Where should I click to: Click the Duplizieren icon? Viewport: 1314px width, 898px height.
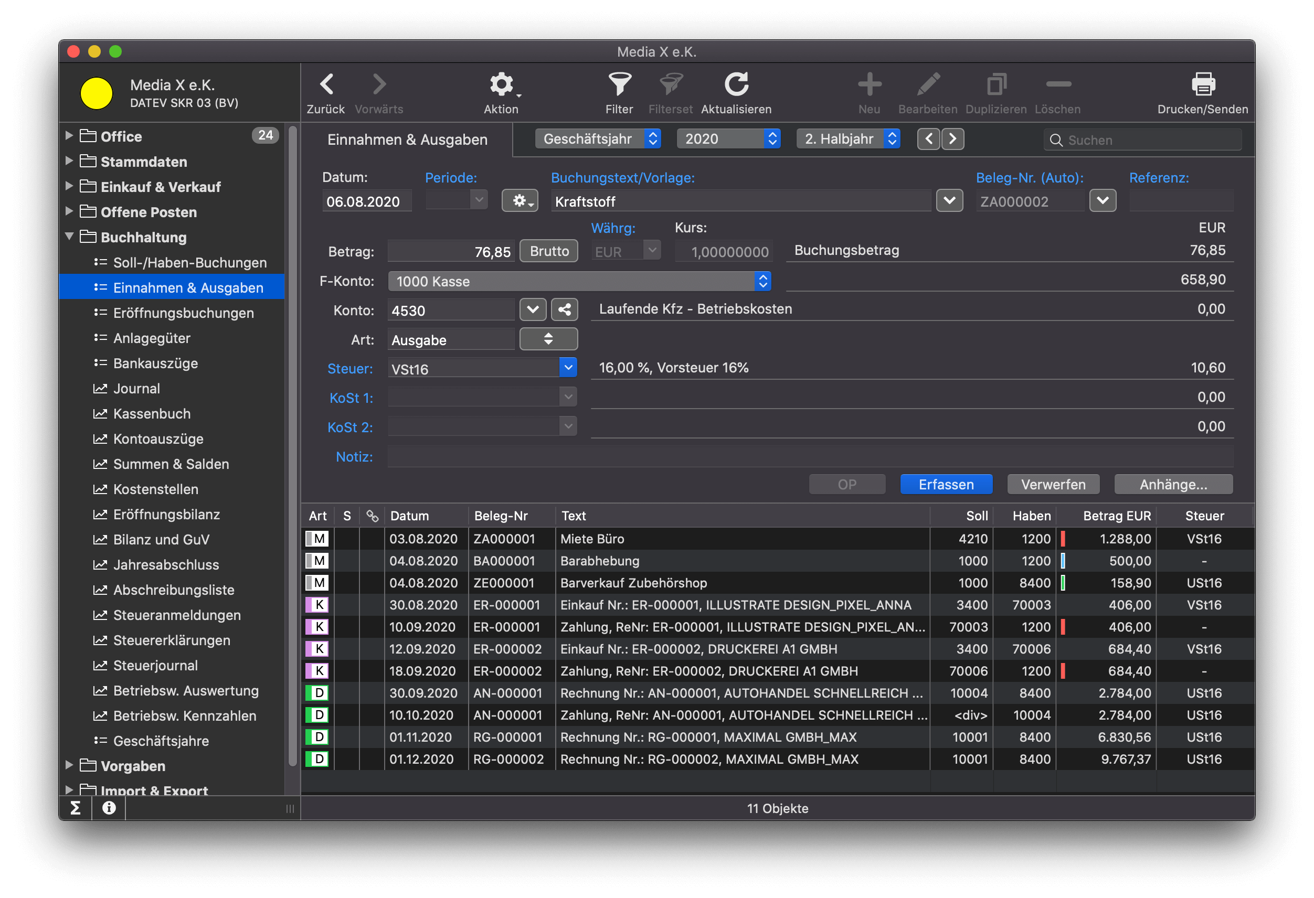click(996, 85)
